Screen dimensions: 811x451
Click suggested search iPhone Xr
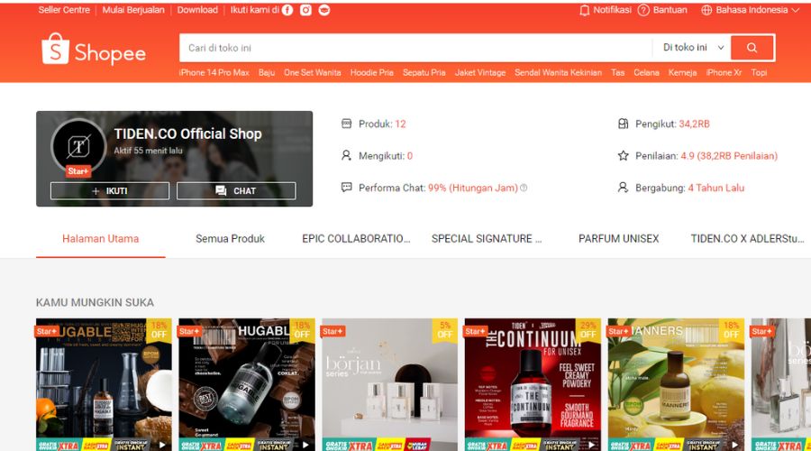click(724, 72)
